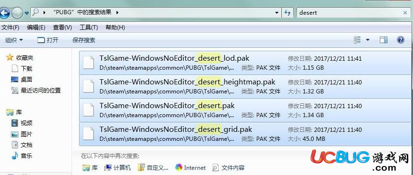The image size is (413, 175).
Task: Select 收藏夹 in navigation pane
Action: click(25, 57)
